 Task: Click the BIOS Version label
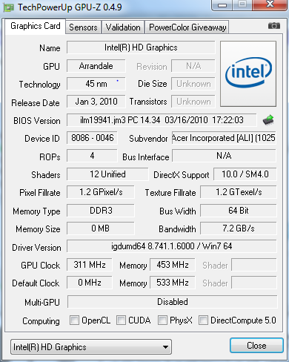[x=37, y=121]
